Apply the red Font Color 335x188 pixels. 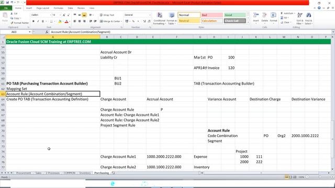pyautogui.click(x=66, y=21)
